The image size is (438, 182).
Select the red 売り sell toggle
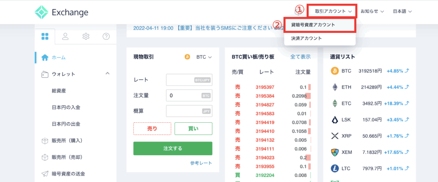152,128
